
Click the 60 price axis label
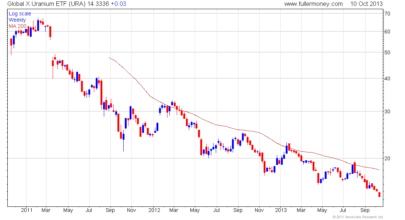(387, 32)
